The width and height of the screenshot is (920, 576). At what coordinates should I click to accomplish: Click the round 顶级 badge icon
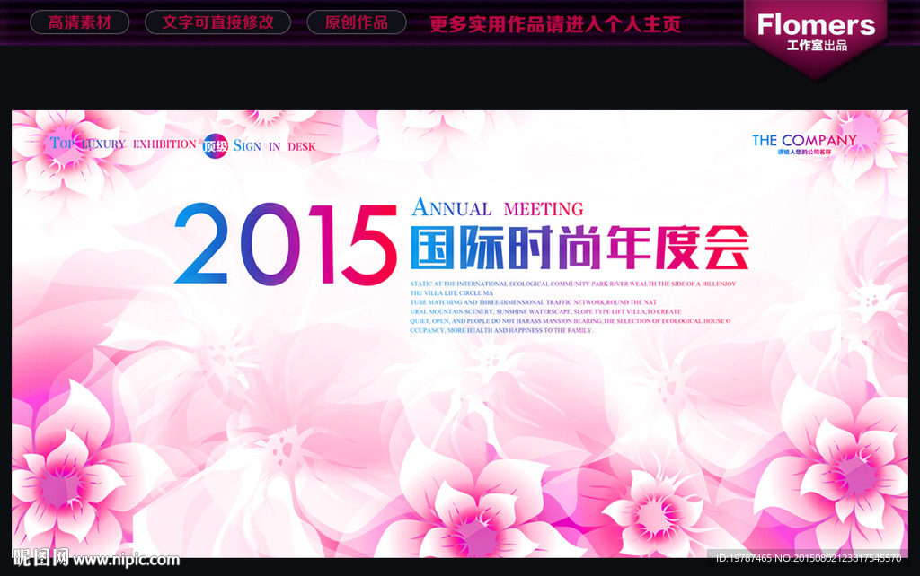tap(216, 146)
